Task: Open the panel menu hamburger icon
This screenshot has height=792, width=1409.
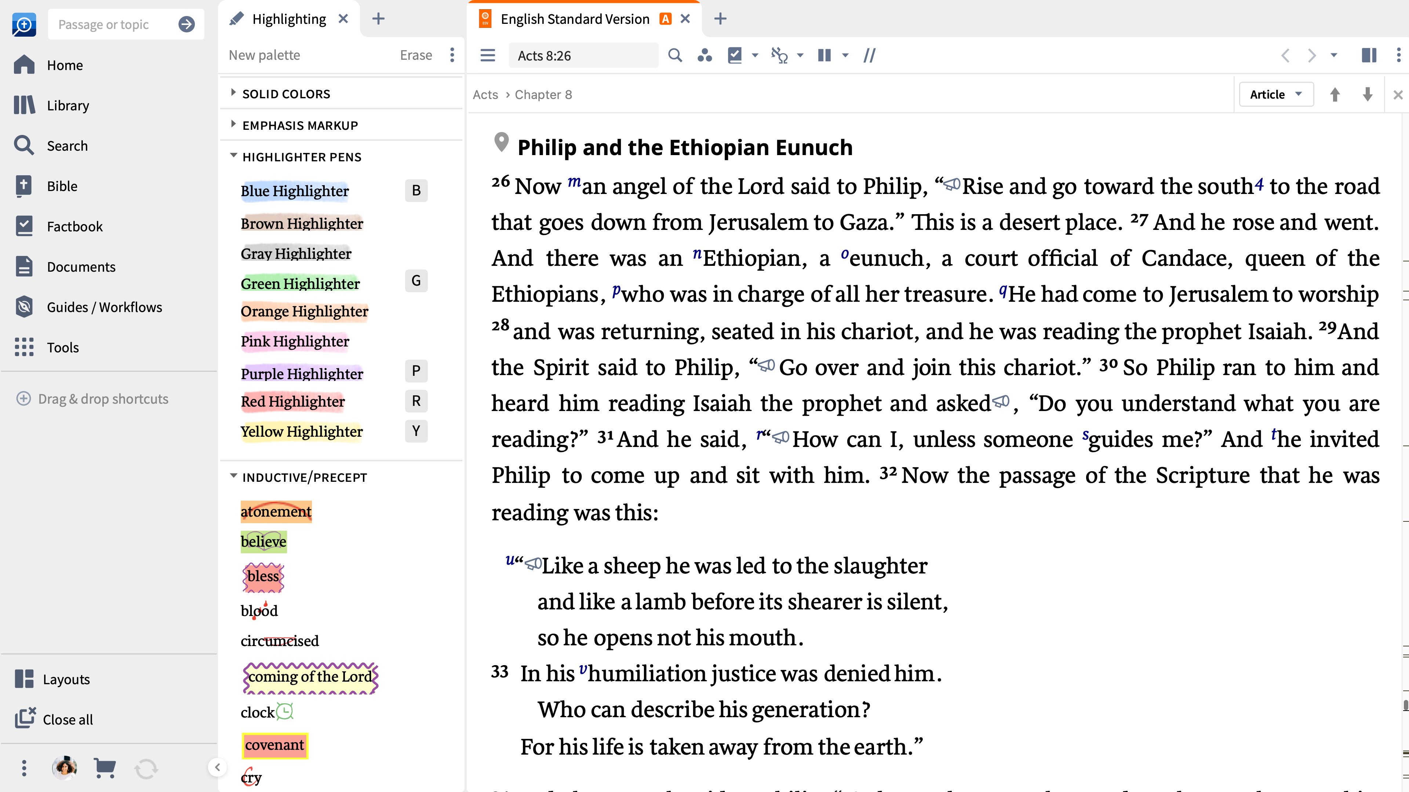Action: [487, 55]
